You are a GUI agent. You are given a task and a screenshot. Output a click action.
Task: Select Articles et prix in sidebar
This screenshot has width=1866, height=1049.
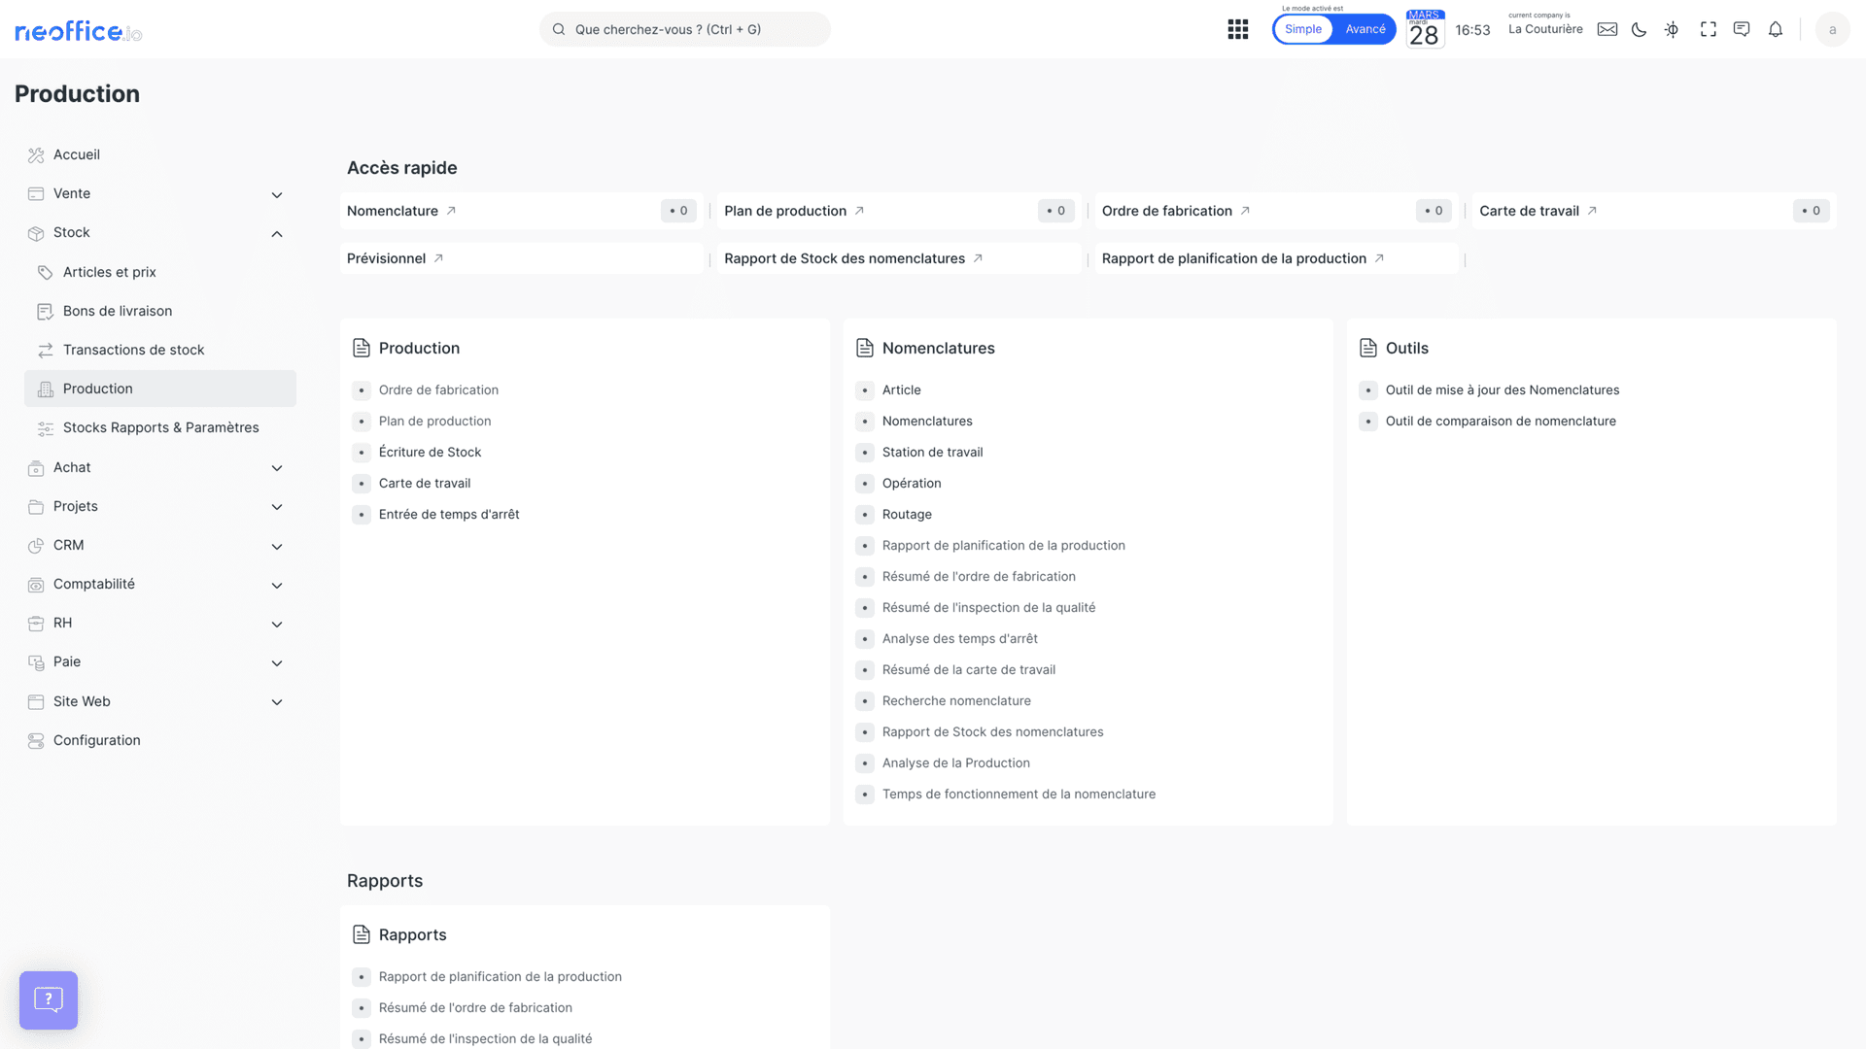pyautogui.click(x=109, y=272)
